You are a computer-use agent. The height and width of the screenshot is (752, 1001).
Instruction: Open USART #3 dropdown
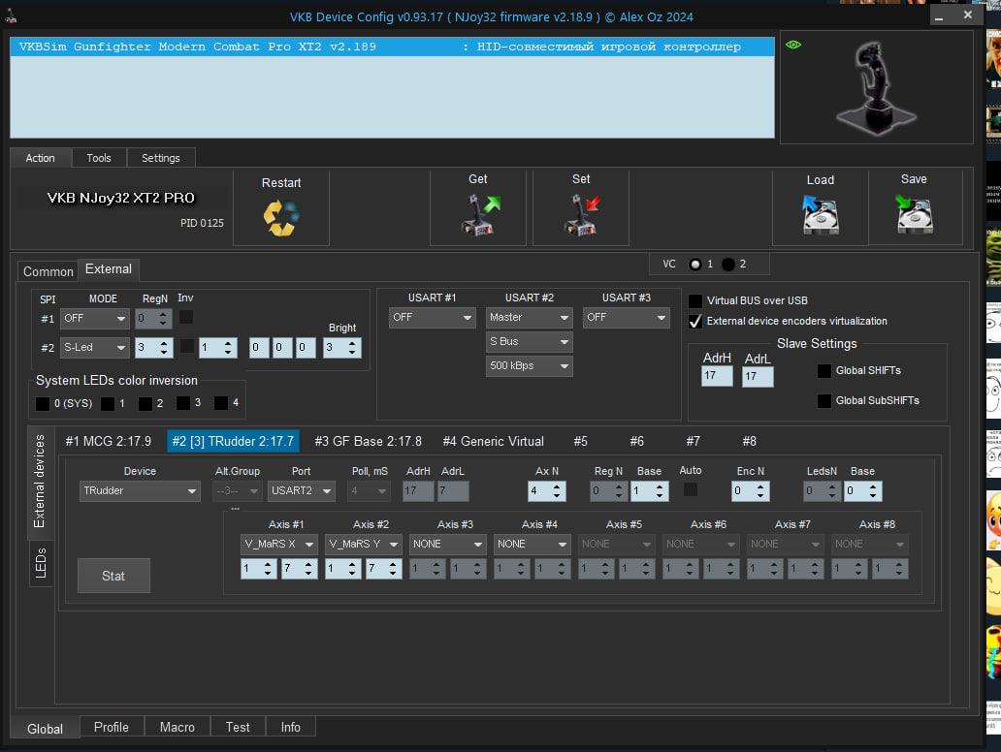[627, 318]
